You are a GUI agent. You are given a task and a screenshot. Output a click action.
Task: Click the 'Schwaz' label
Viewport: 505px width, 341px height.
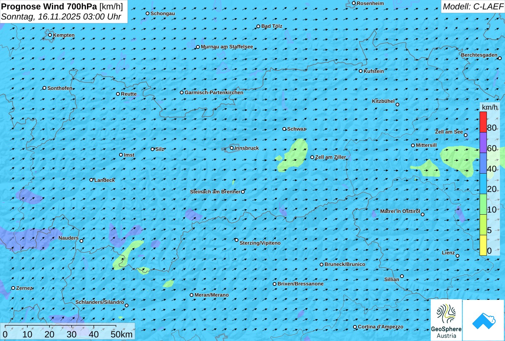pyautogui.click(x=297, y=129)
